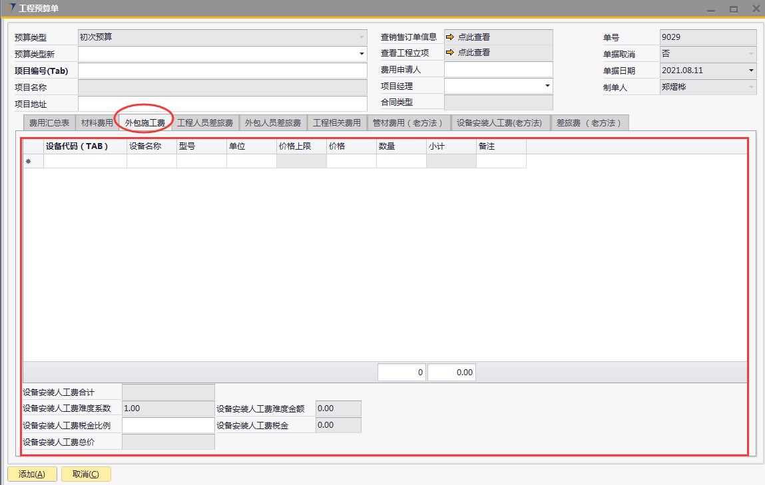Image resolution: width=765 pixels, height=485 pixels.
Task: Click the 设备安装人工费税金比例 input field
Action: [x=168, y=426]
